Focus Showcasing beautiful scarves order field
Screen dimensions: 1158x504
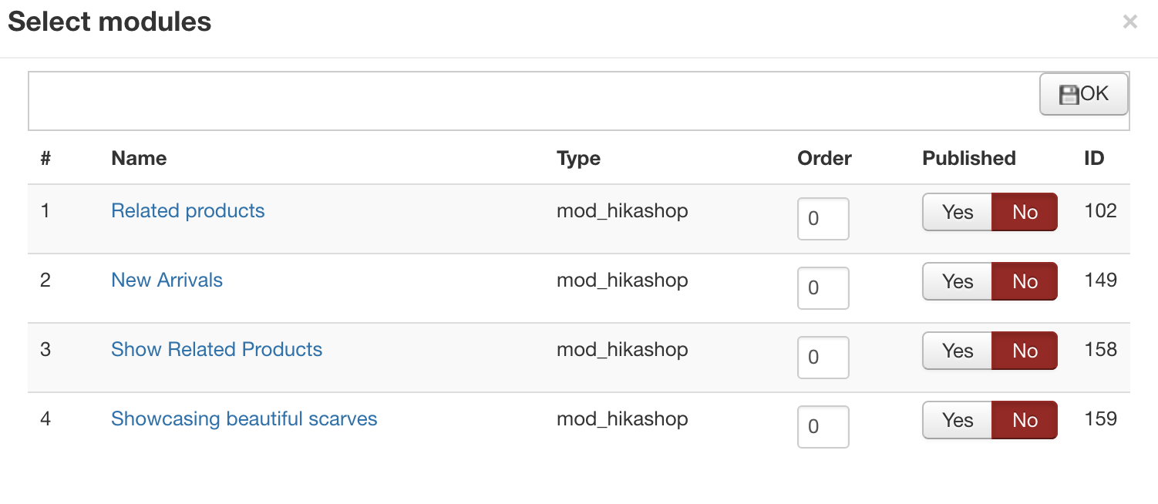pos(823,427)
